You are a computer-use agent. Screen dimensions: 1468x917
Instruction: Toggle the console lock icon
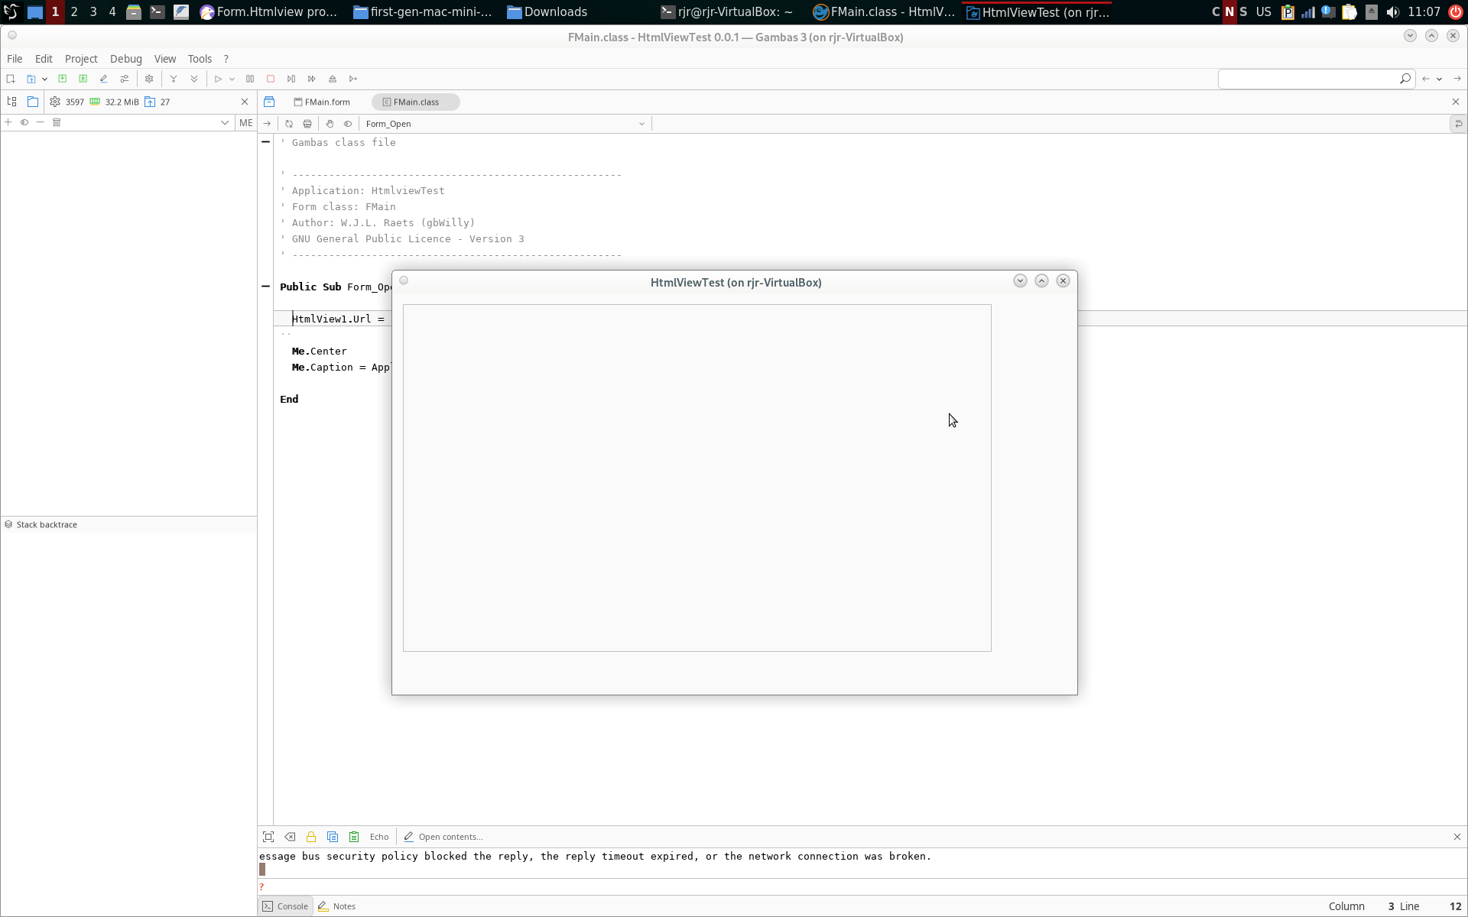click(x=311, y=837)
